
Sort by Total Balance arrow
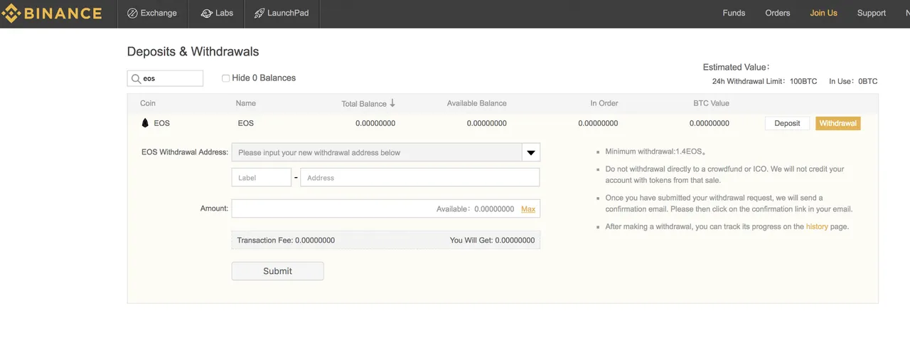coord(392,103)
